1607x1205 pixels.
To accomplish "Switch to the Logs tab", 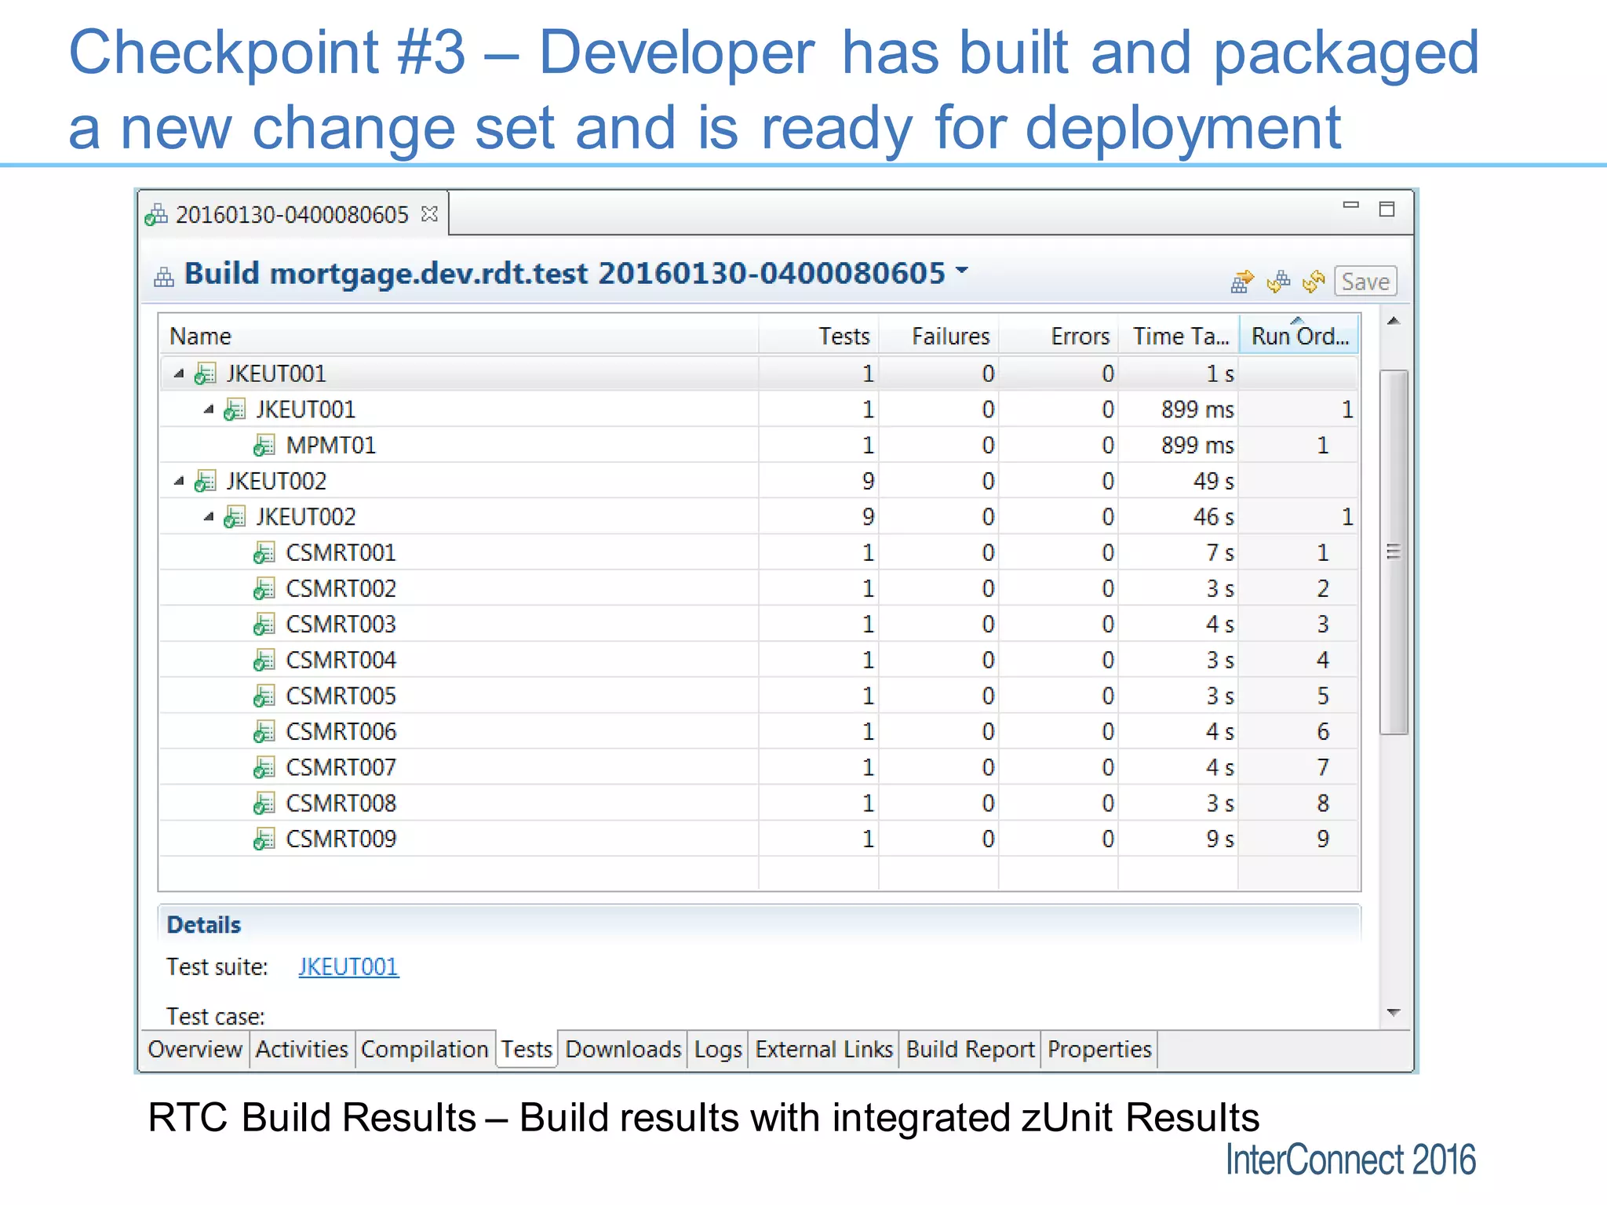I will click(718, 1050).
